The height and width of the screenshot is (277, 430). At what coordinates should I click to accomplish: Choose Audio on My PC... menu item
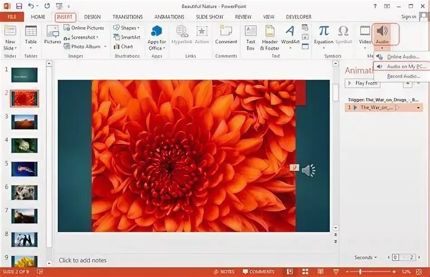point(401,67)
